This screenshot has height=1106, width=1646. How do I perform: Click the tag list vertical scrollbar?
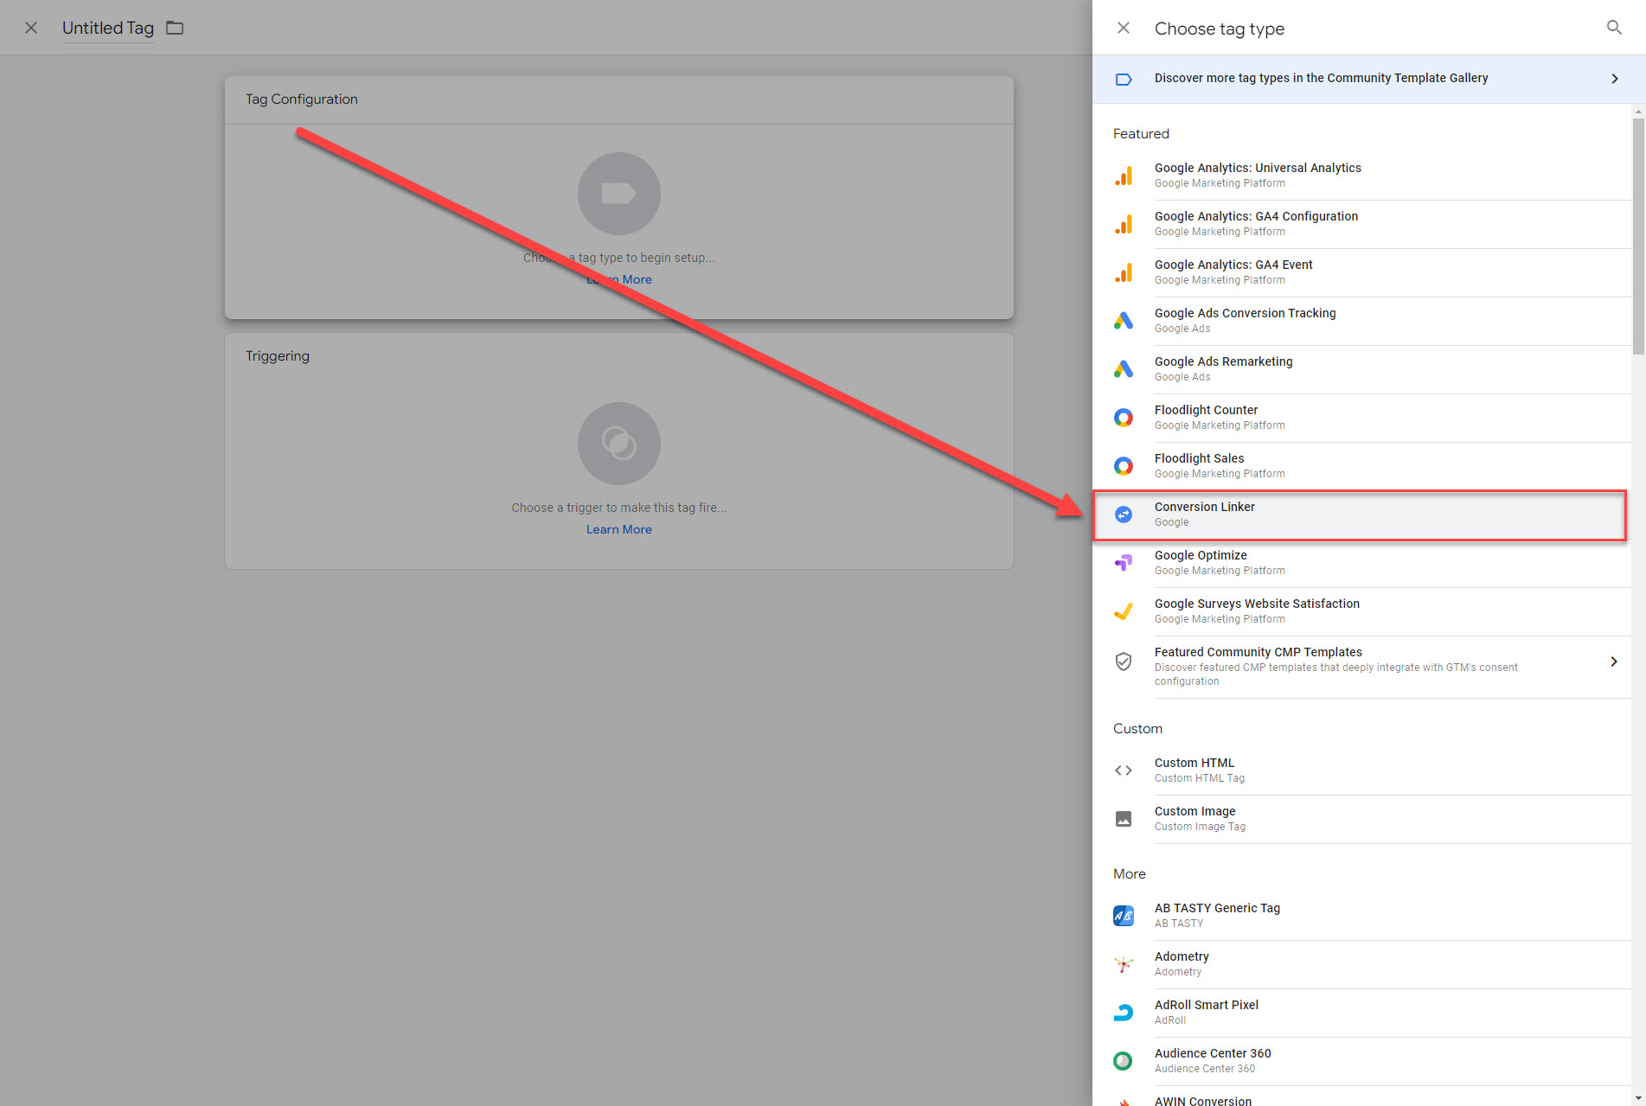coord(1637,235)
